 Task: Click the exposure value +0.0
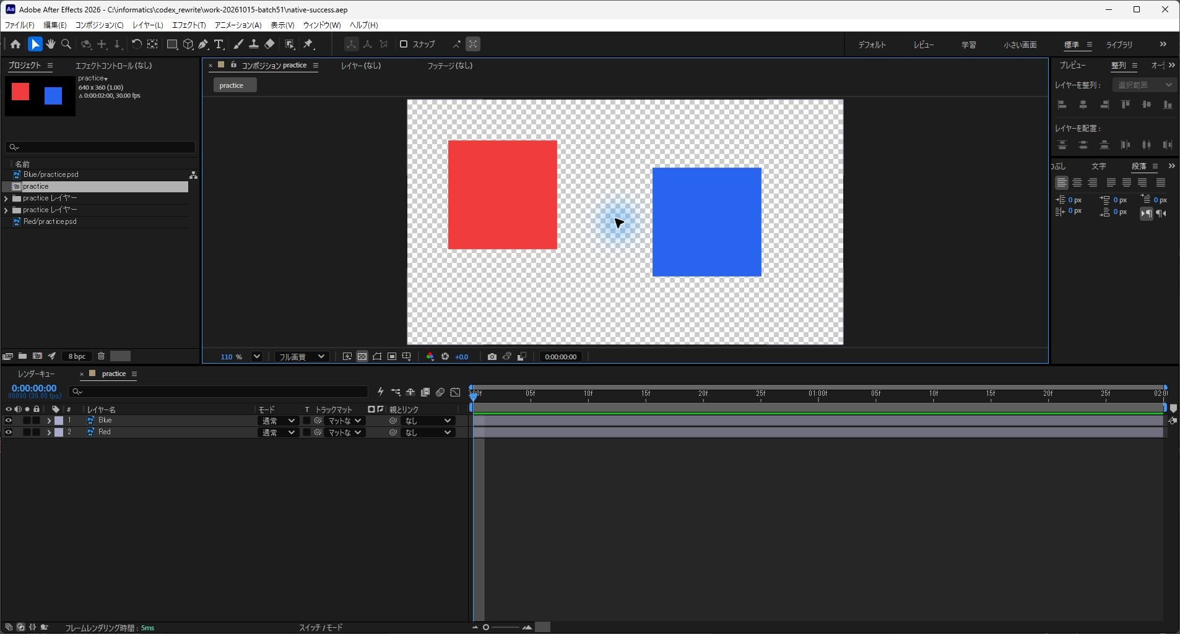click(461, 357)
